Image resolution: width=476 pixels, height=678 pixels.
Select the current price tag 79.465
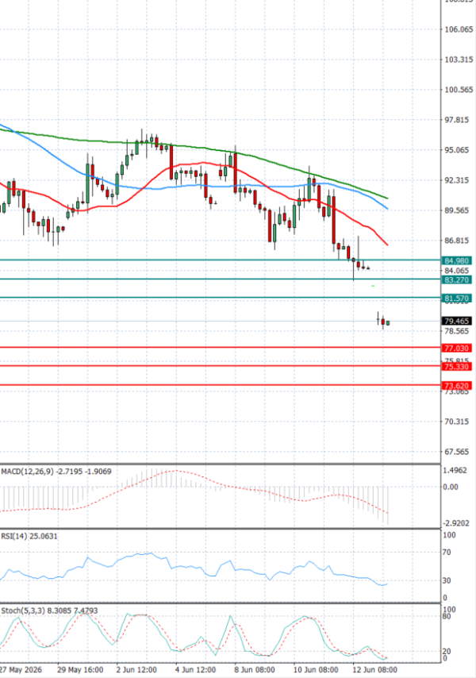click(x=456, y=321)
